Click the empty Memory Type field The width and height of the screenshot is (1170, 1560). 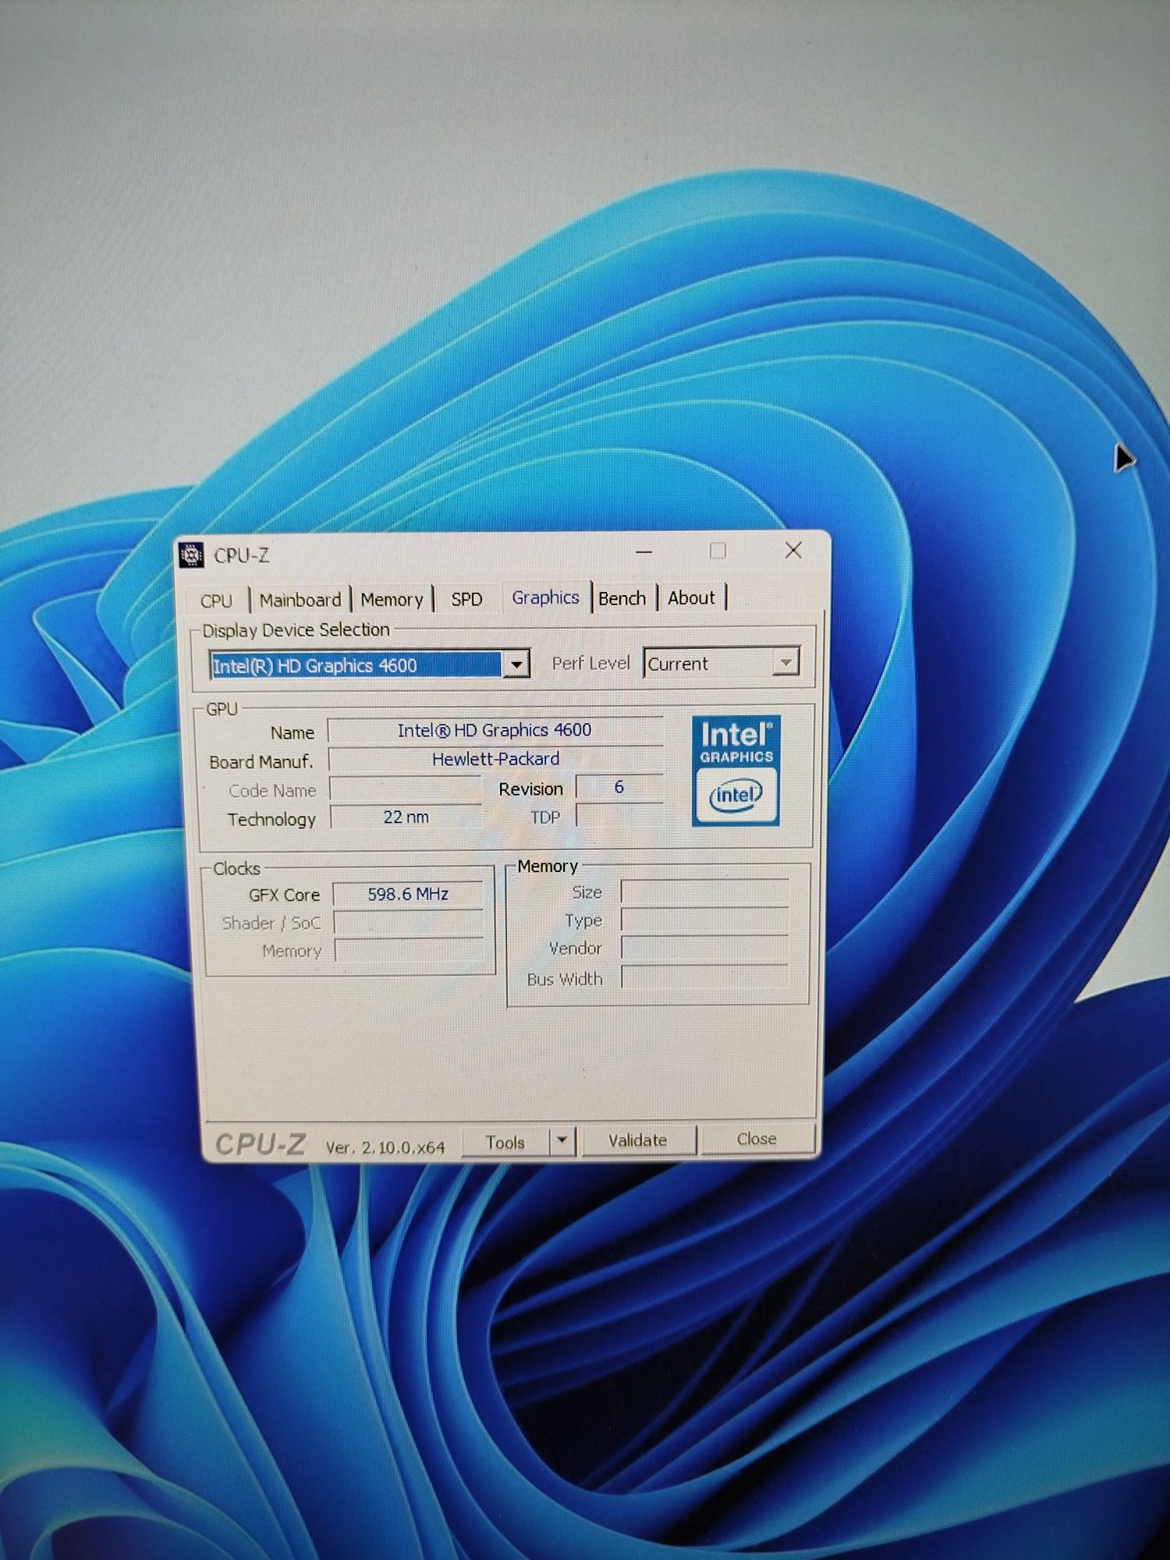[x=704, y=920]
